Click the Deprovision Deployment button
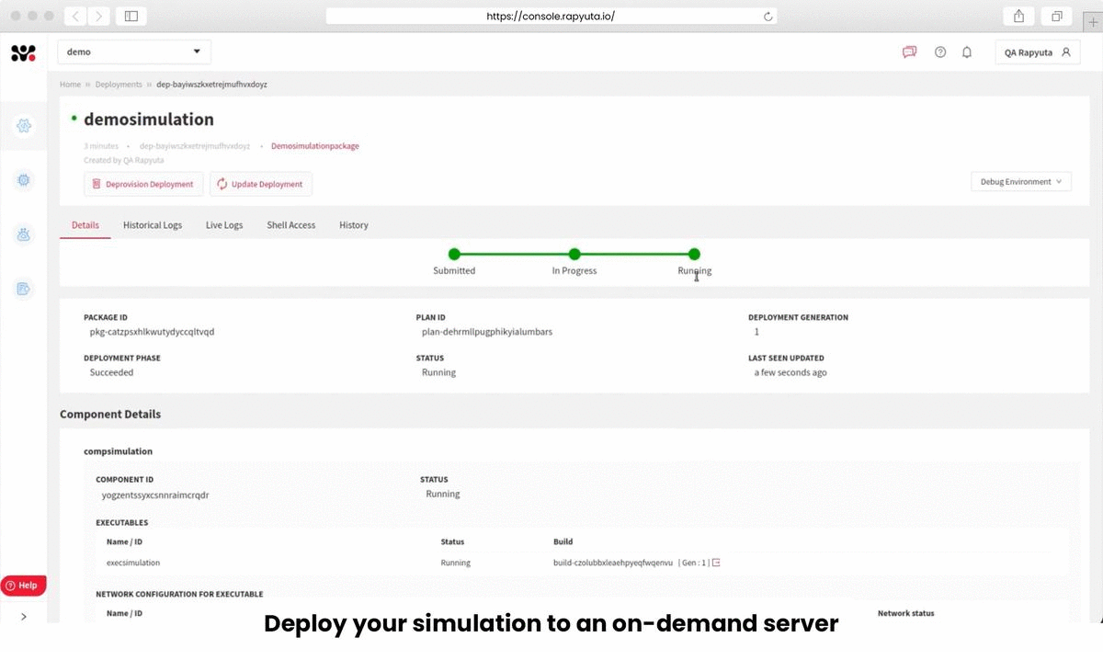The width and height of the screenshot is (1103, 660). pyautogui.click(x=143, y=184)
